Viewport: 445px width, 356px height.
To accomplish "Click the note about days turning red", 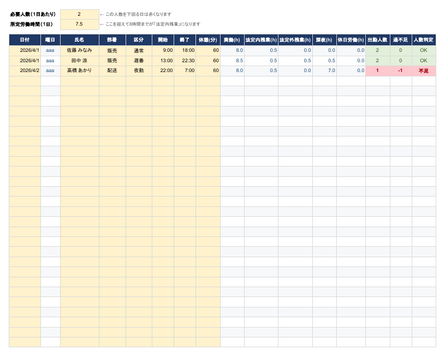I will point(135,14).
